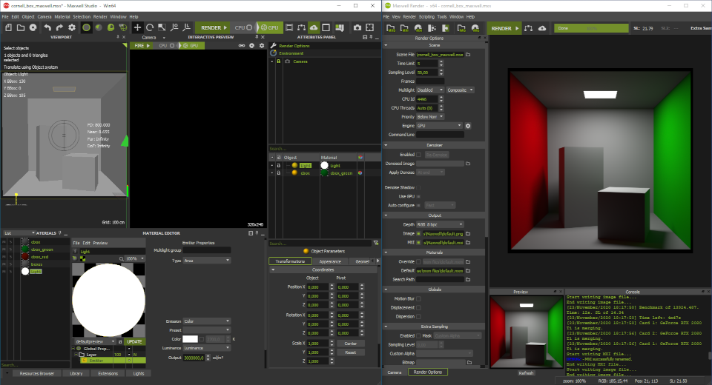Click the magnifier zoom icon in Material Editor
This screenshot has height=385, width=712.
pyautogui.click(x=121, y=258)
